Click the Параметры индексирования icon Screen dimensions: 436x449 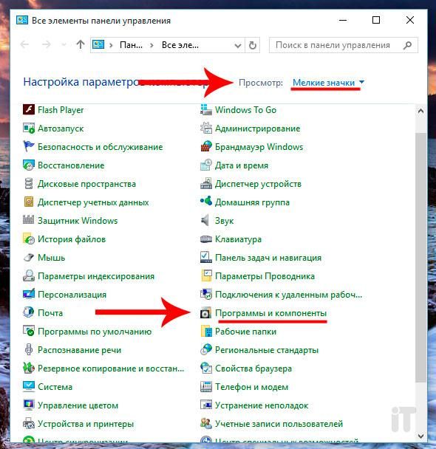pos(29,275)
